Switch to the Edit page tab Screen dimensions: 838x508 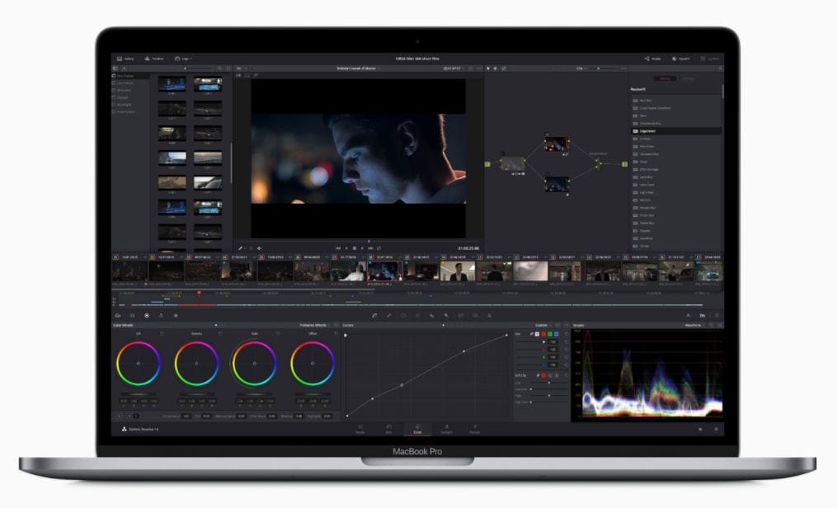[388, 429]
